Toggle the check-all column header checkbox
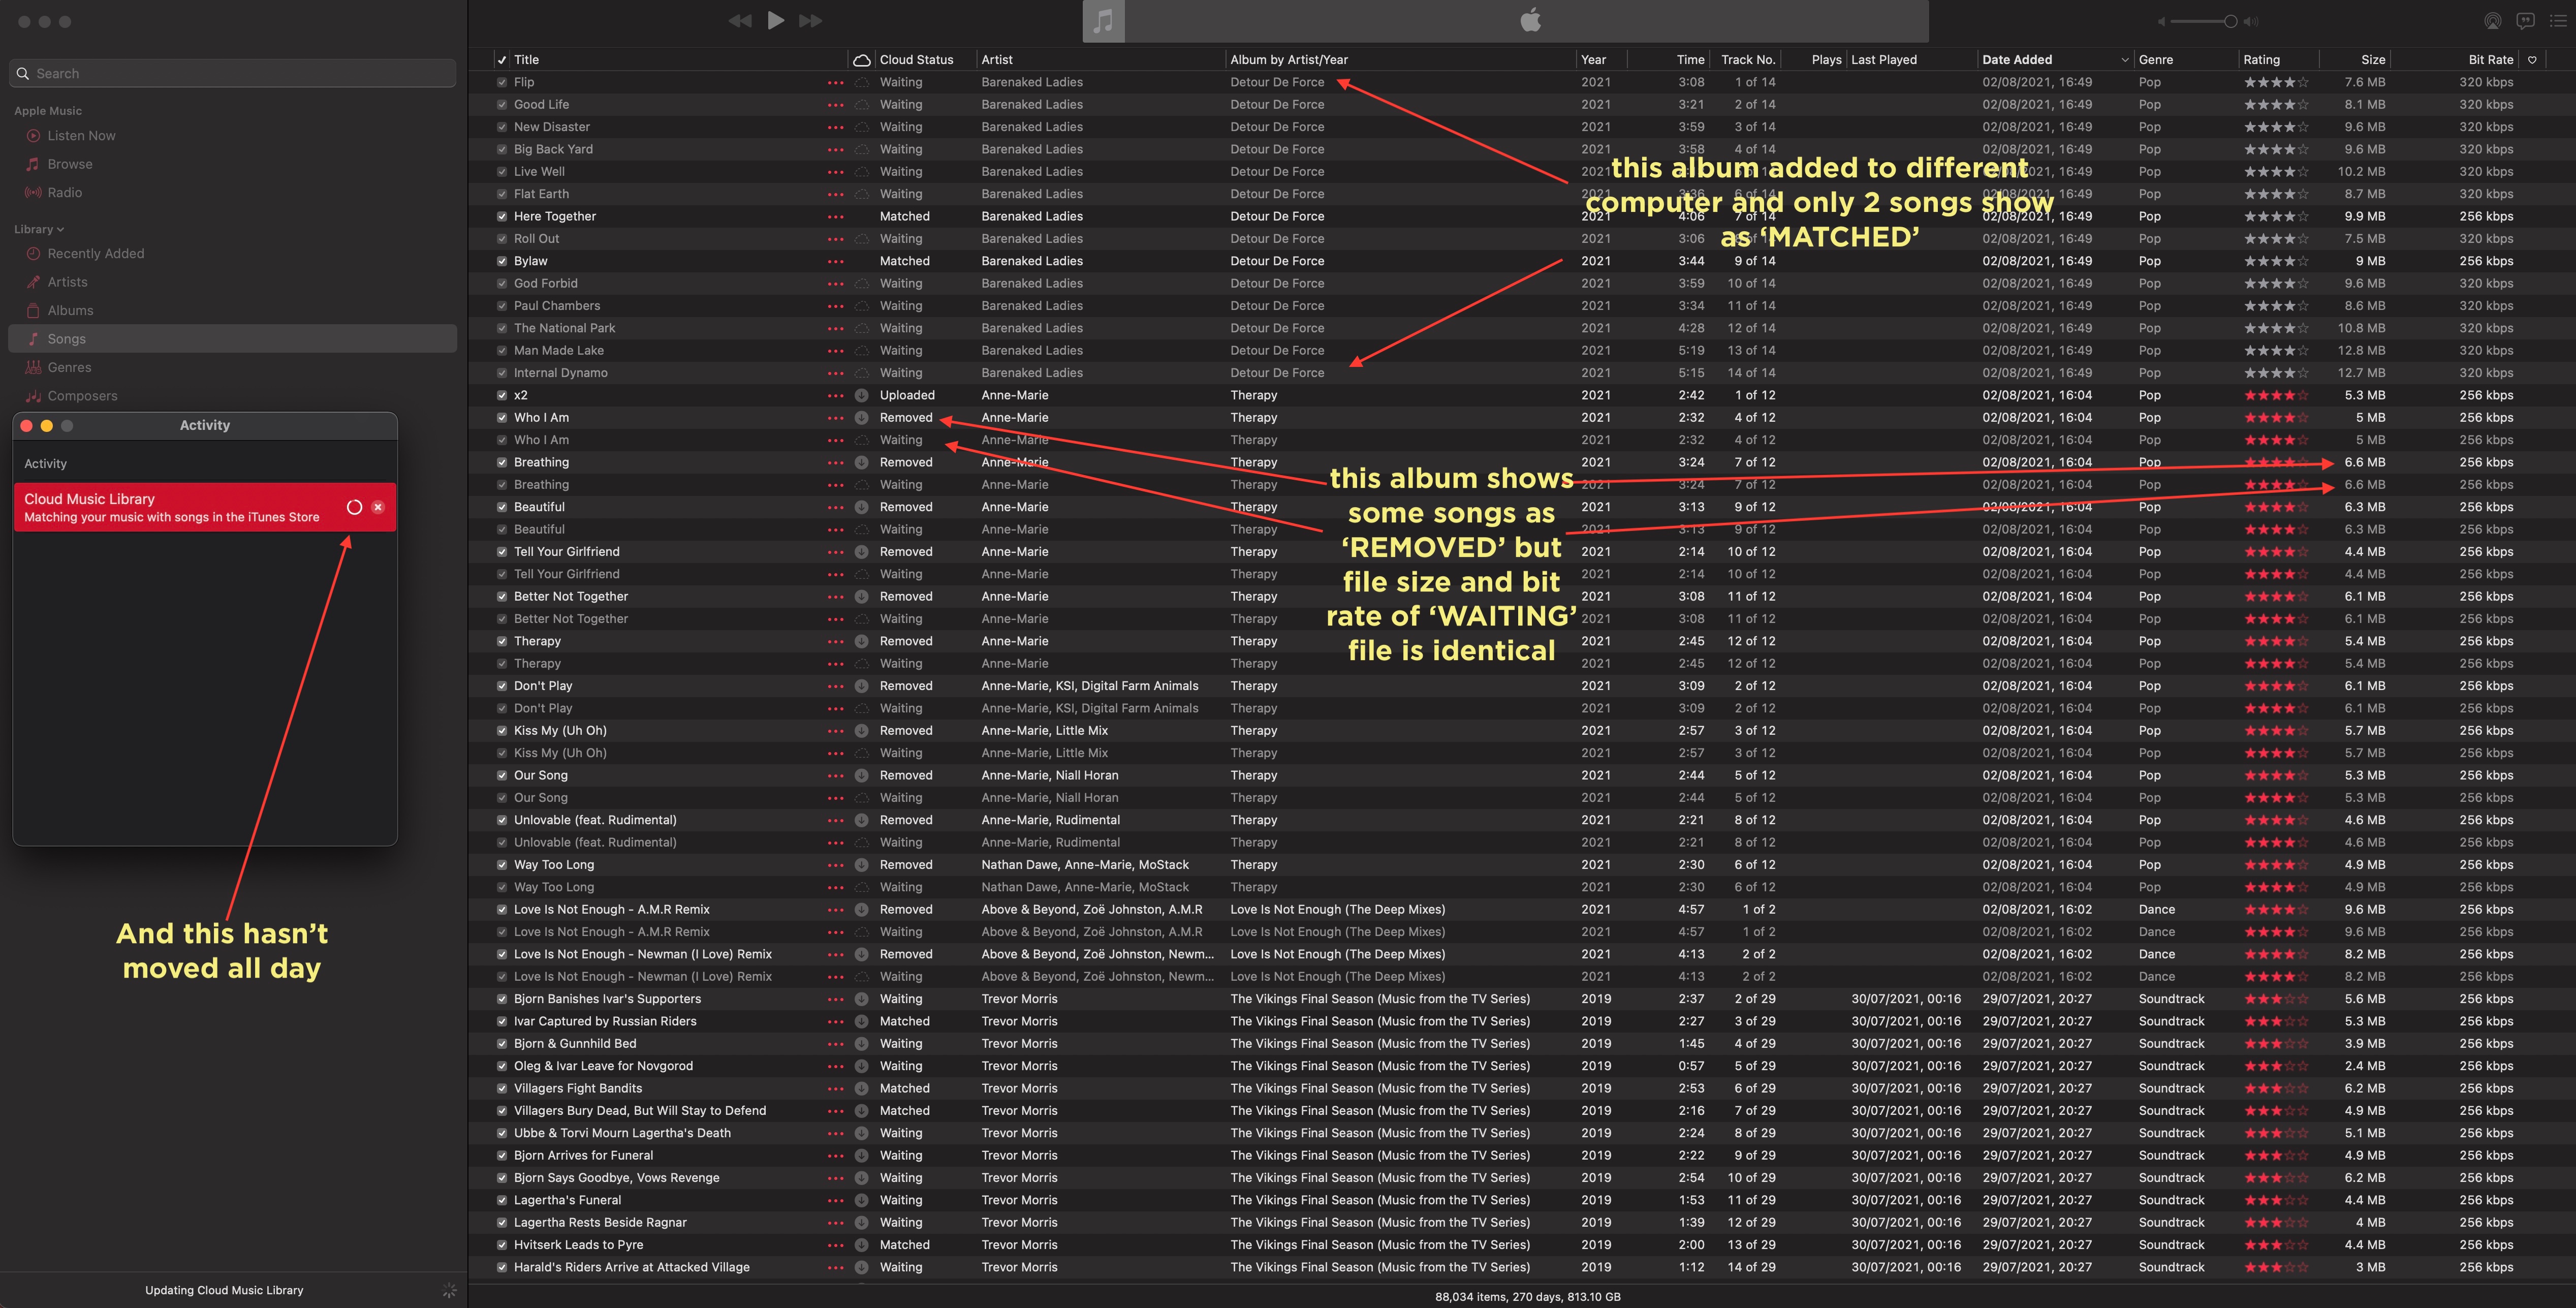 [502, 60]
